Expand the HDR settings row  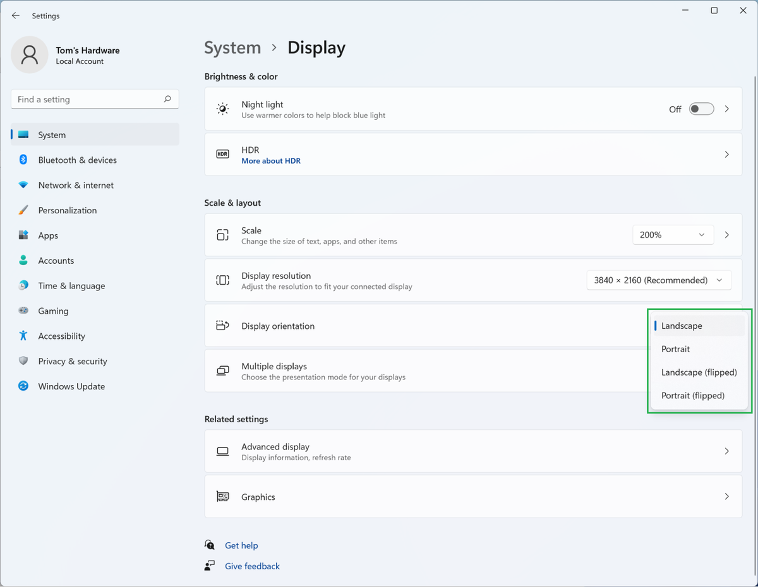[x=726, y=154]
